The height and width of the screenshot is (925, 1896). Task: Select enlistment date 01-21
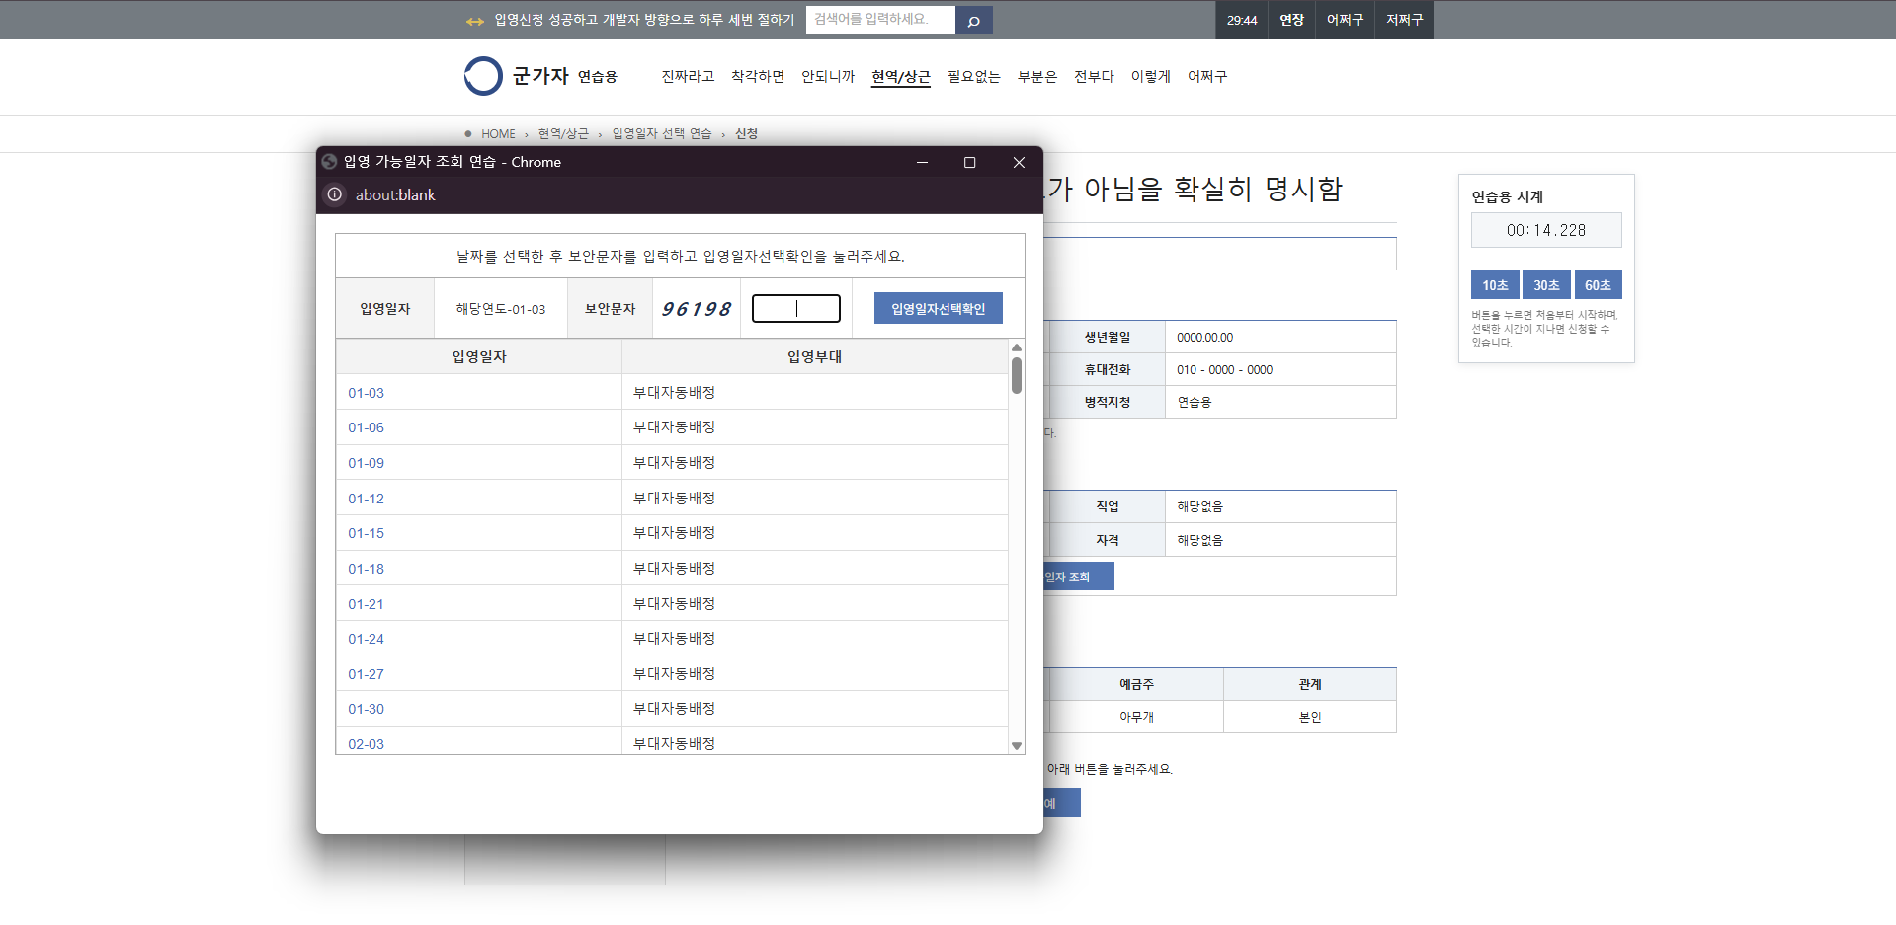366,604
